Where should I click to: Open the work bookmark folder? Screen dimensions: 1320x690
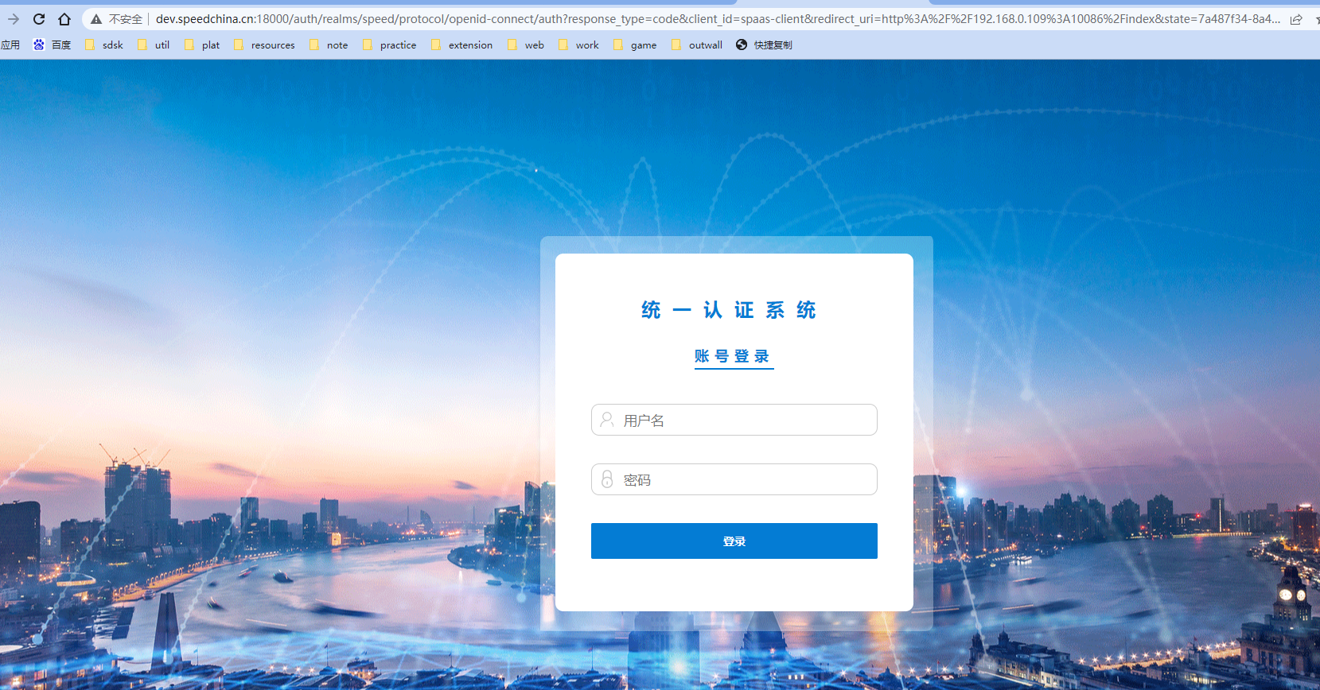click(x=578, y=45)
